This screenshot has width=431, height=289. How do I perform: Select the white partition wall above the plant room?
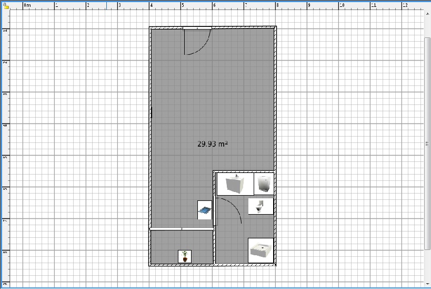pyautogui.click(x=182, y=229)
